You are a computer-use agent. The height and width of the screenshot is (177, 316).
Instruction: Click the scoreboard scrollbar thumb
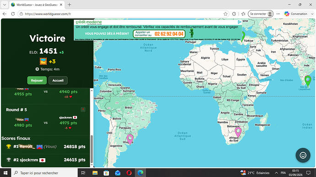pyautogui.click(x=92, y=149)
